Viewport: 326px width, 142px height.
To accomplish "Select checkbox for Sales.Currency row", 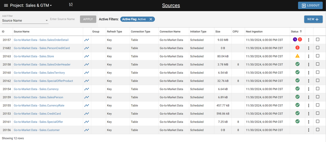I will tap(318, 88).
